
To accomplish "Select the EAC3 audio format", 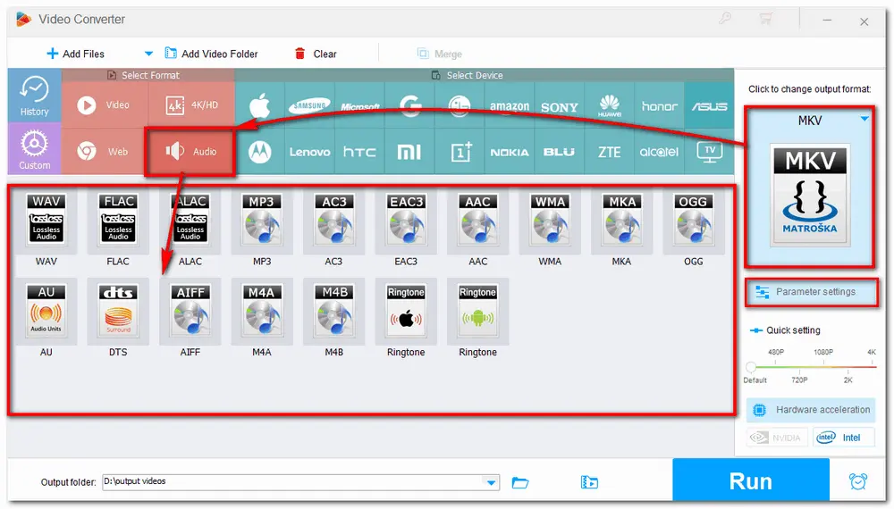I will (405, 221).
